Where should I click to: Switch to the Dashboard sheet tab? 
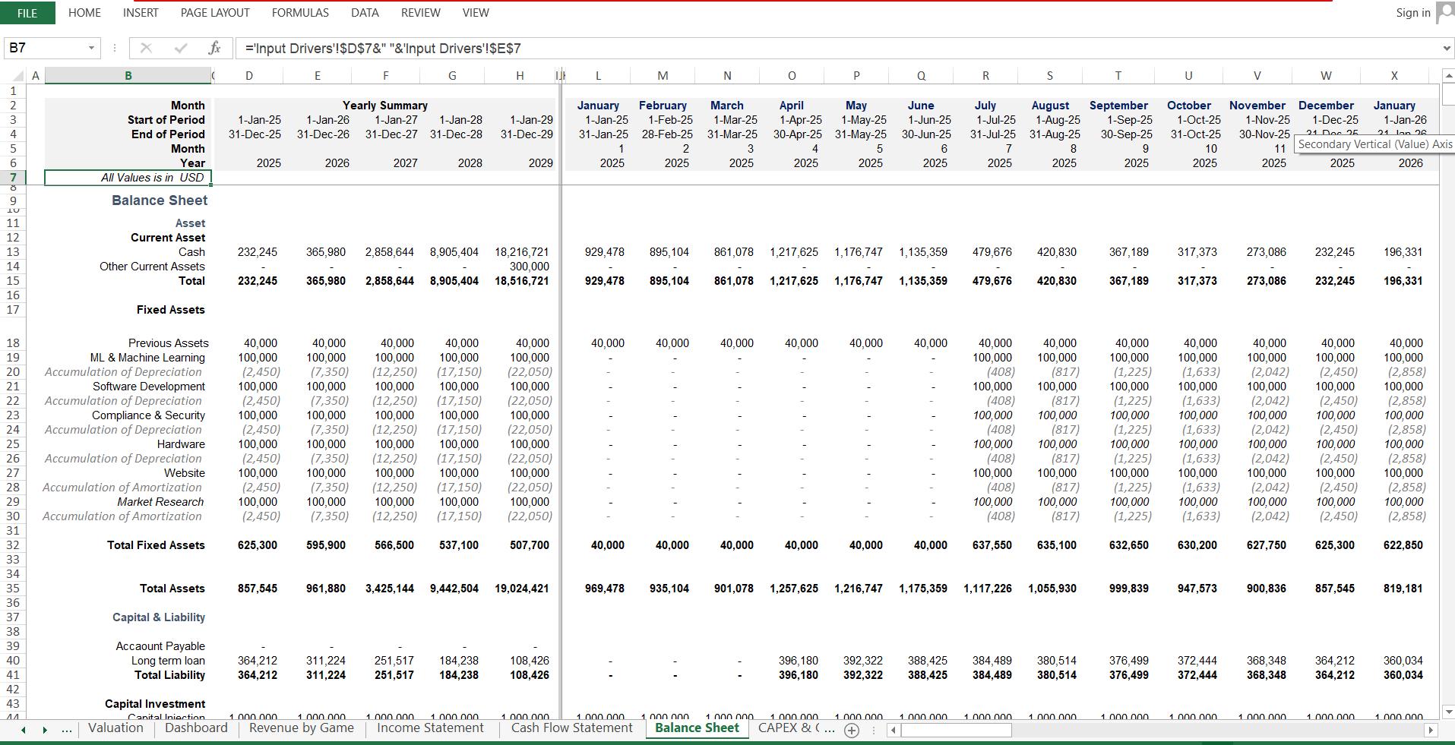click(x=196, y=728)
